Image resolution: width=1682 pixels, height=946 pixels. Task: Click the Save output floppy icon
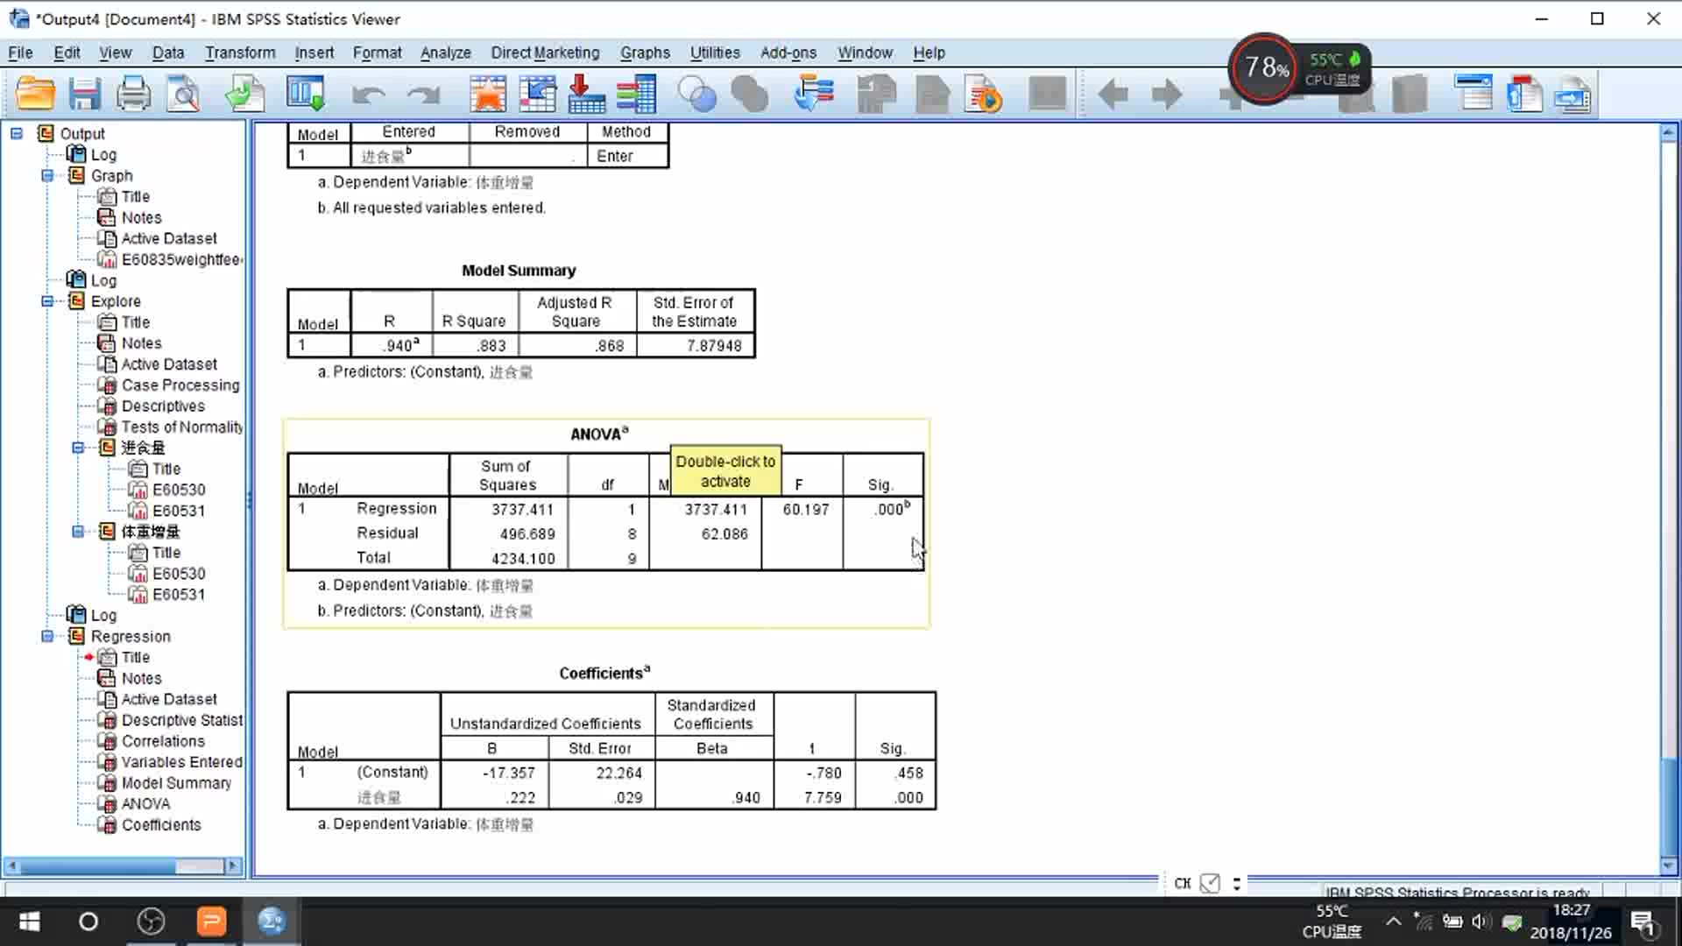click(85, 94)
